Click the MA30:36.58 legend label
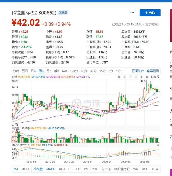172x176 pixels. point(68,77)
